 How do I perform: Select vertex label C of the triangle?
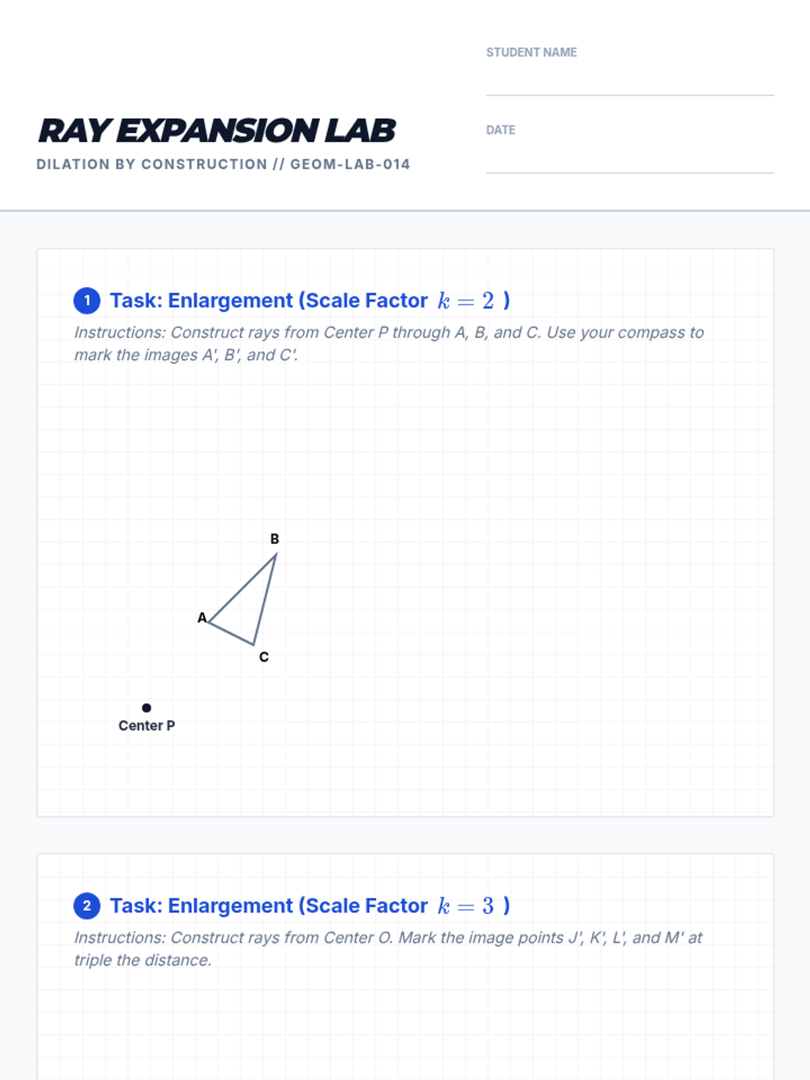[x=264, y=657]
